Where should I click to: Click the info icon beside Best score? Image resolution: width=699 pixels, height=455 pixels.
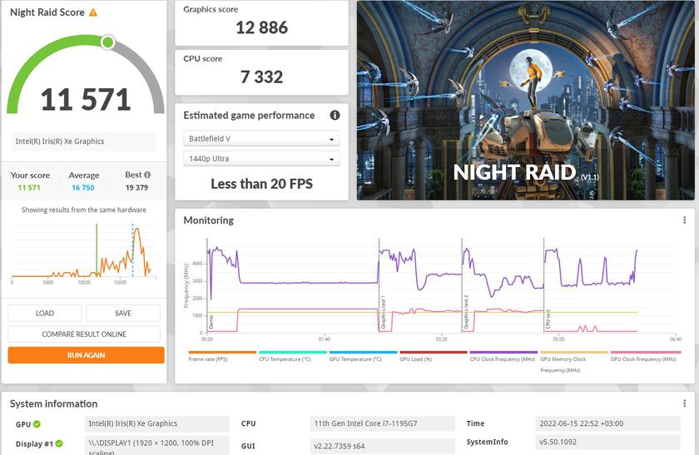click(x=147, y=175)
